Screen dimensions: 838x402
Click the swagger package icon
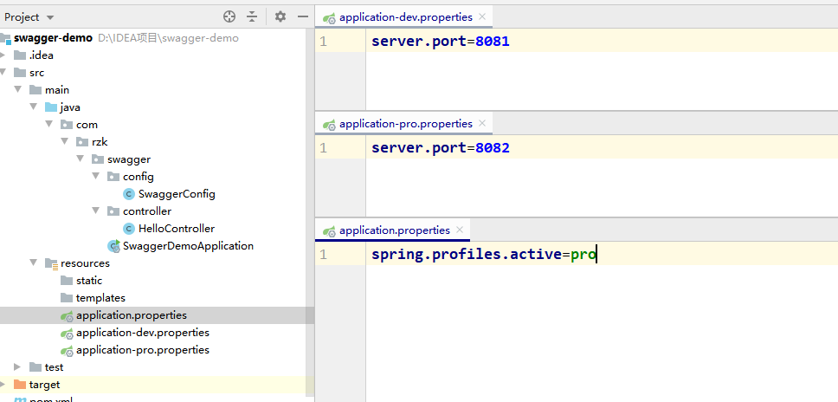pos(97,159)
